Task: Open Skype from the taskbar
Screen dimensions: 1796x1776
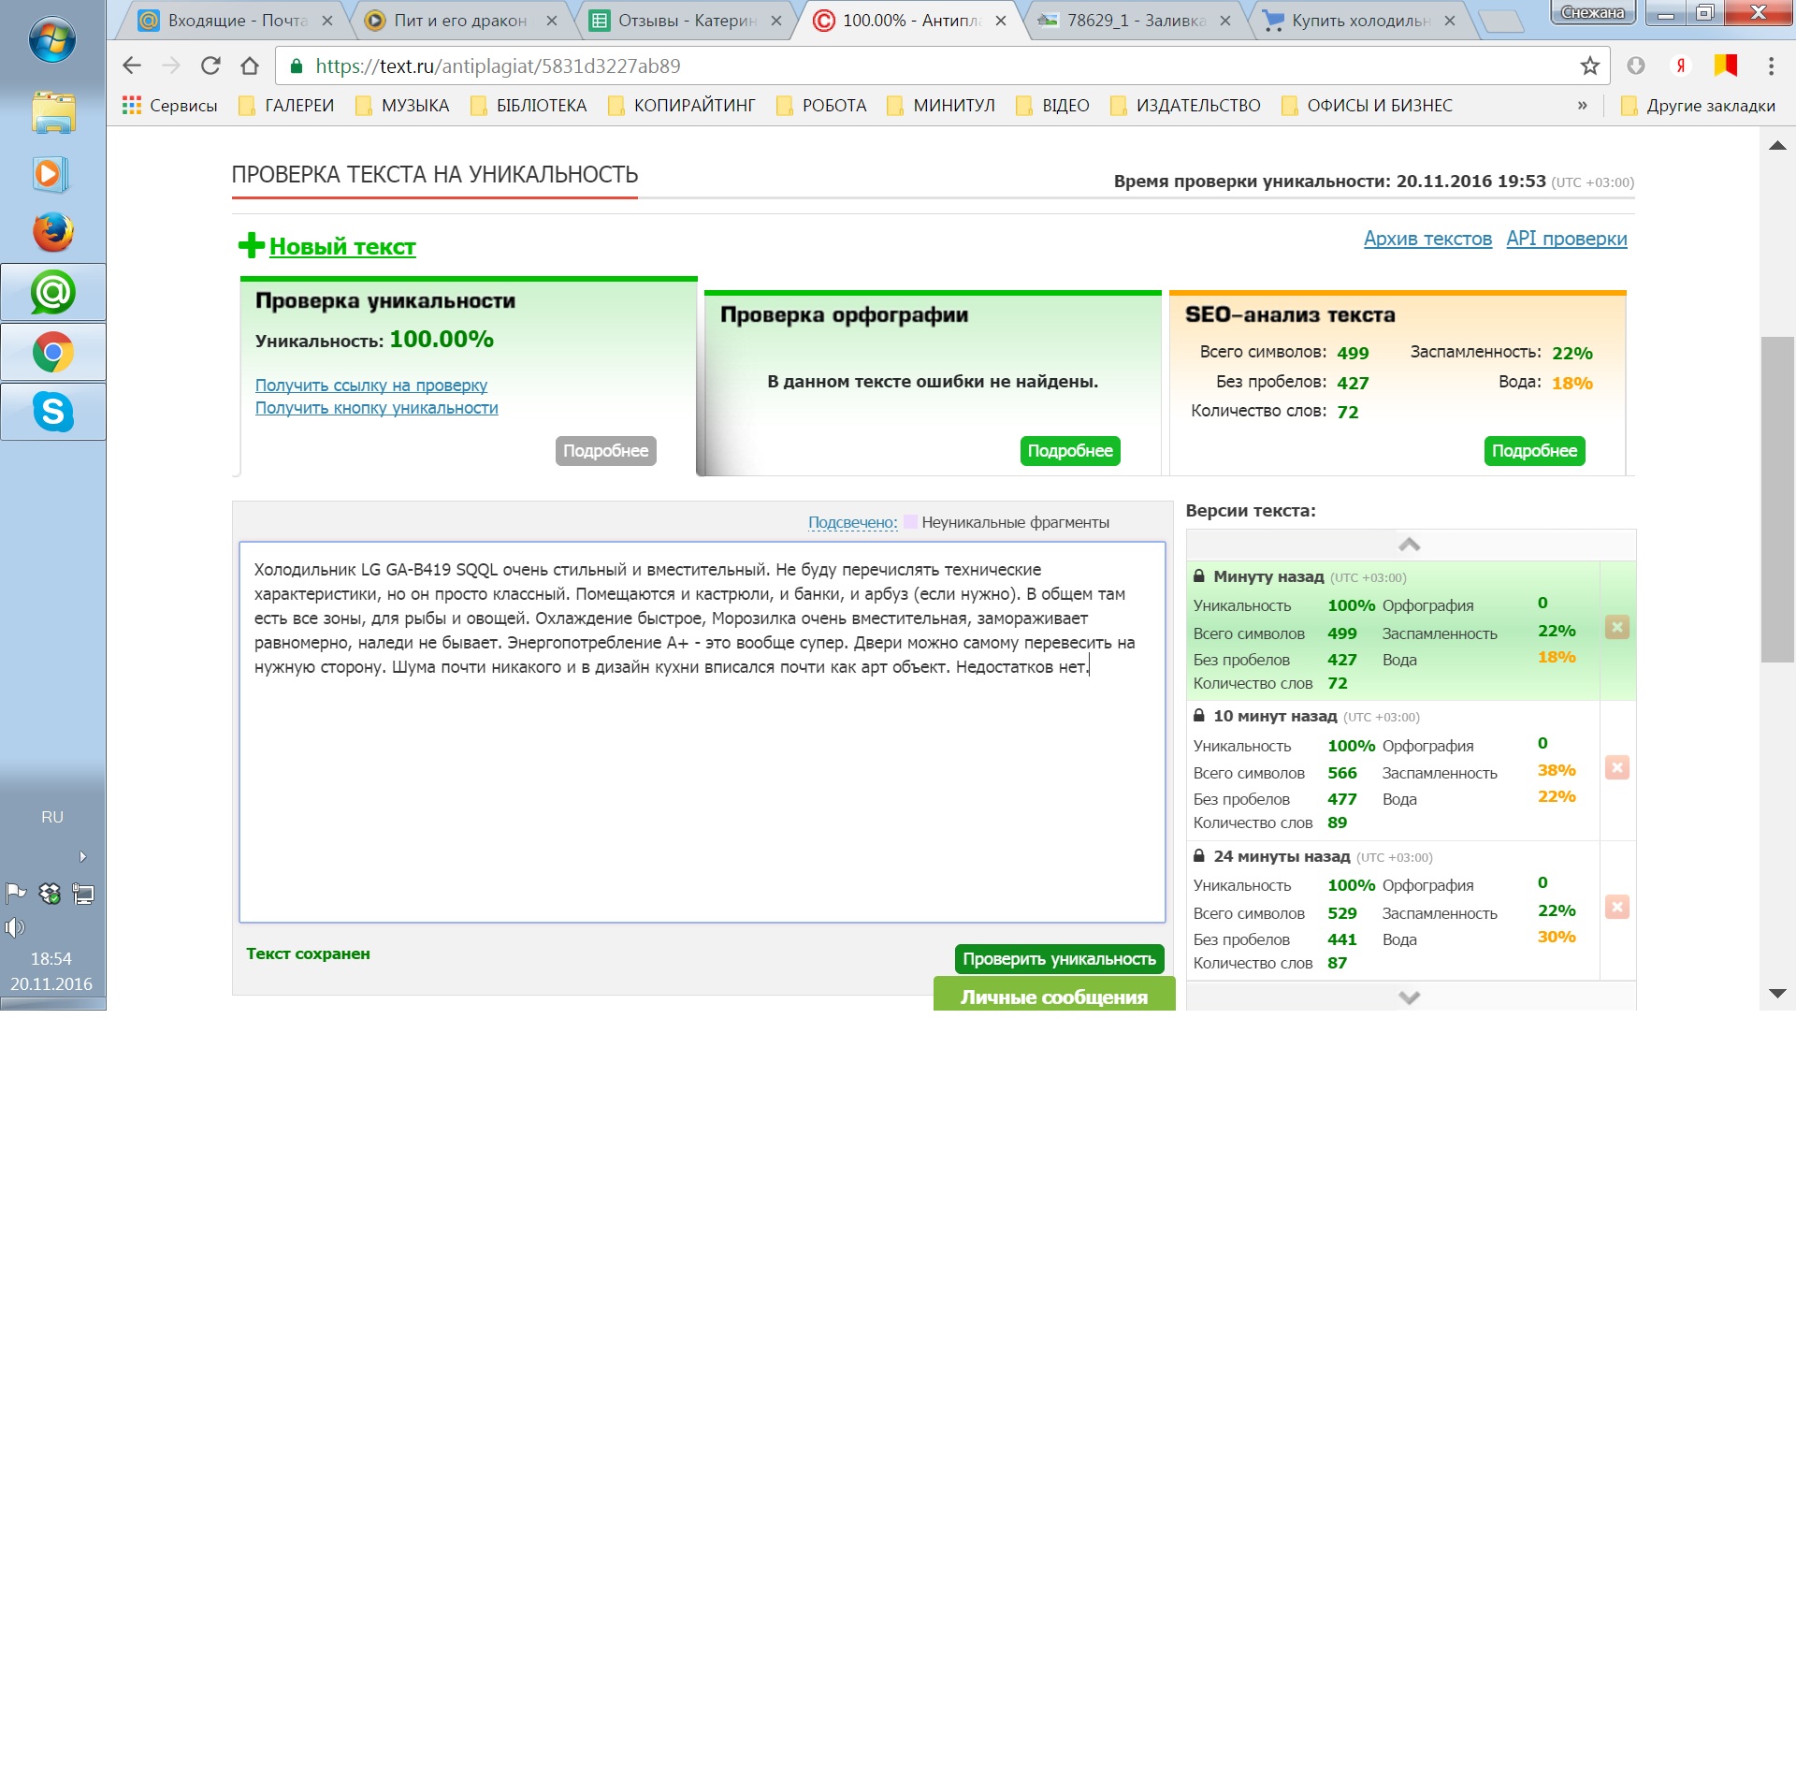Action: click(52, 412)
